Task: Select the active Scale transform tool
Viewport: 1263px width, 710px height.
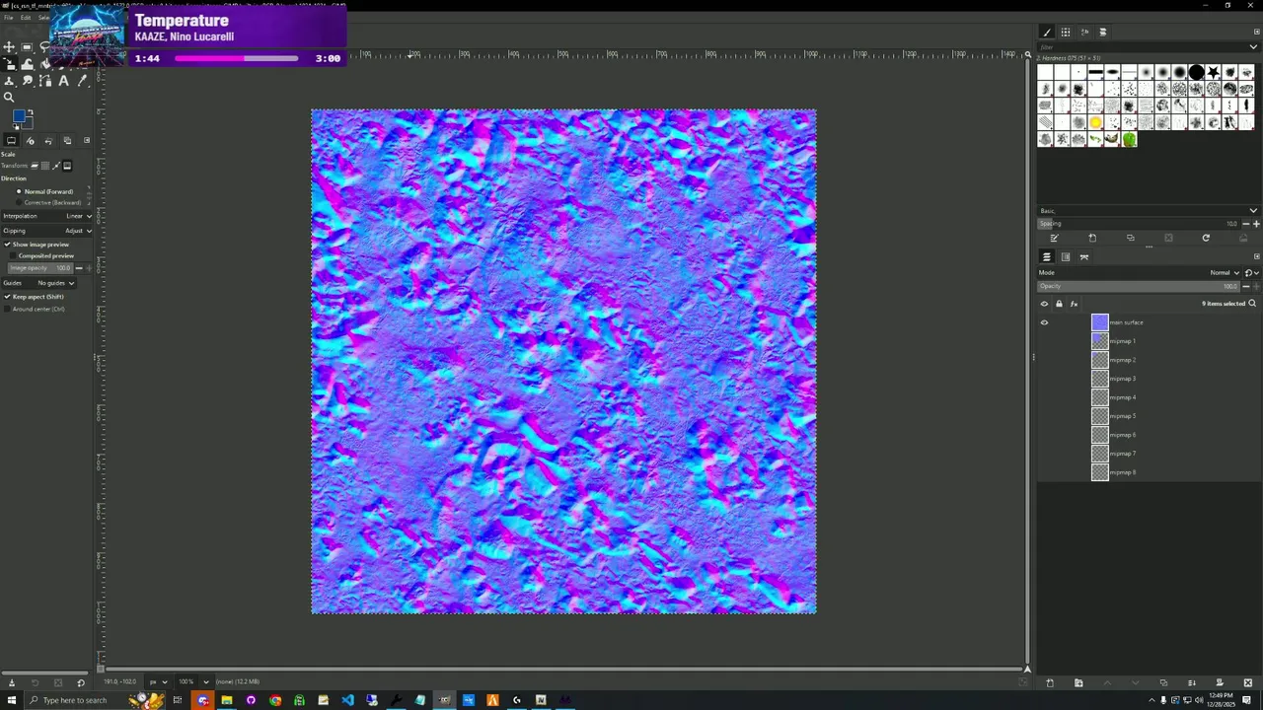Action: tap(9, 63)
